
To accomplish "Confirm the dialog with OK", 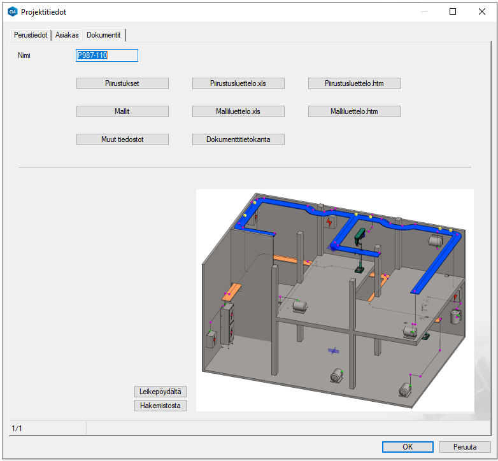I will pyautogui.click(x=408, y=447).
